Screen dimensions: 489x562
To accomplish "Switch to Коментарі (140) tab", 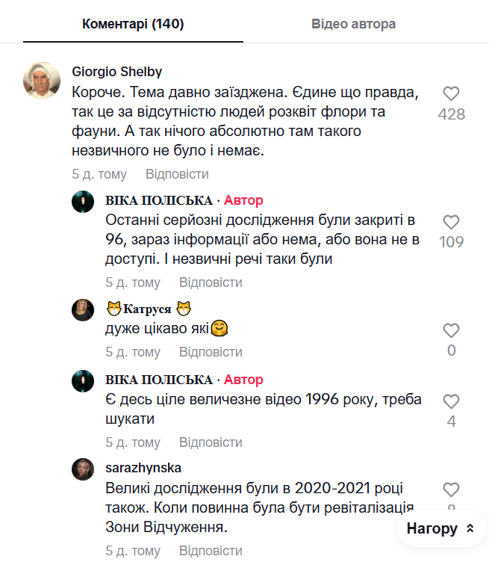I will tap(133, 24).
